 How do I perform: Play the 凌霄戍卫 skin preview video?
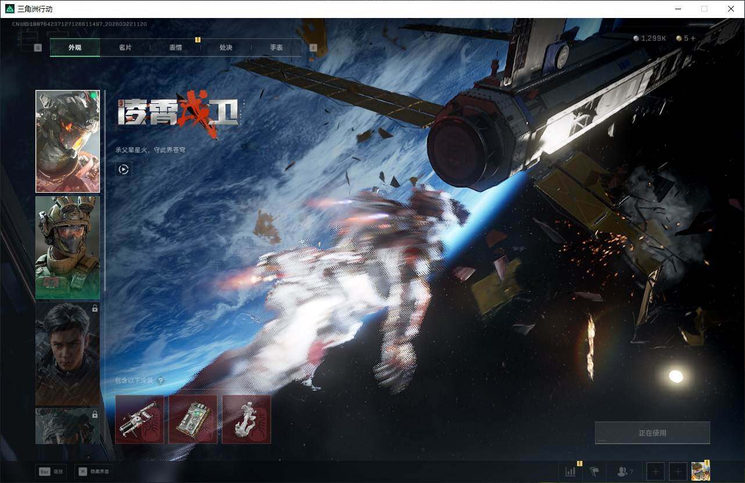[x=123, y=170]
